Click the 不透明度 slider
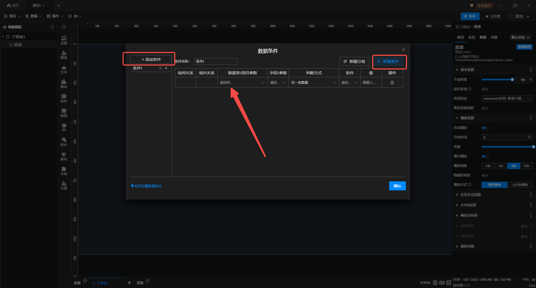 497,80
